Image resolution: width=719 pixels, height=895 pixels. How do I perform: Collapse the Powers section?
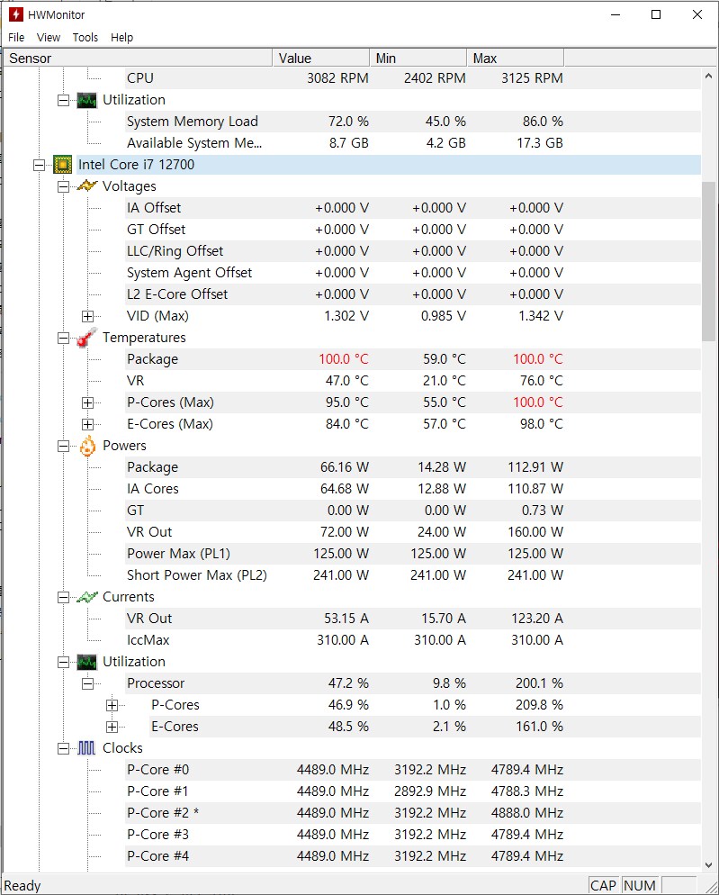point(63,446)
